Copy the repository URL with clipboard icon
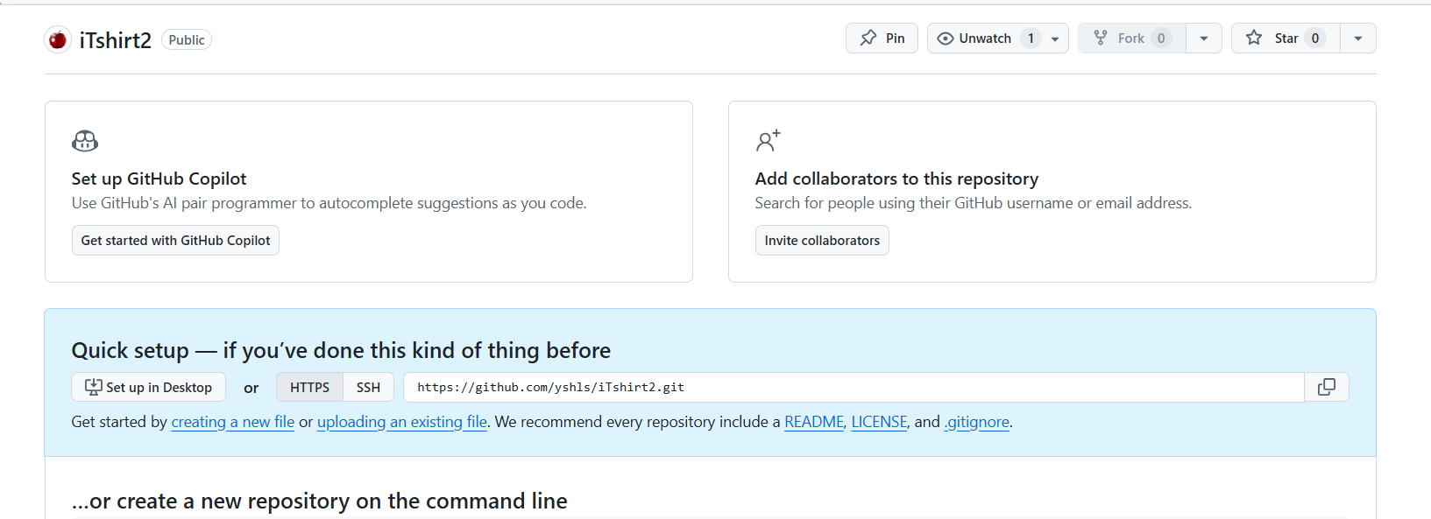This screenshot has height=519, width=1431. click(x=1327, y=387)
